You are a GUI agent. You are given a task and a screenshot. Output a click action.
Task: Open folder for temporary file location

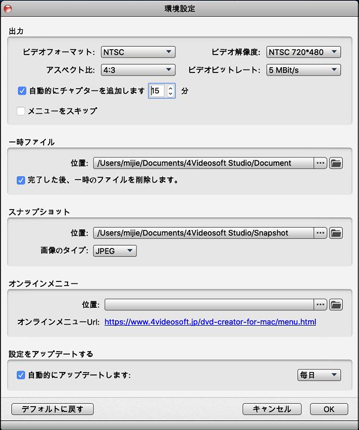coord(336,163)
